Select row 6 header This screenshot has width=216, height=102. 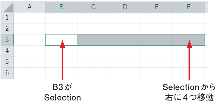[7, 73]
